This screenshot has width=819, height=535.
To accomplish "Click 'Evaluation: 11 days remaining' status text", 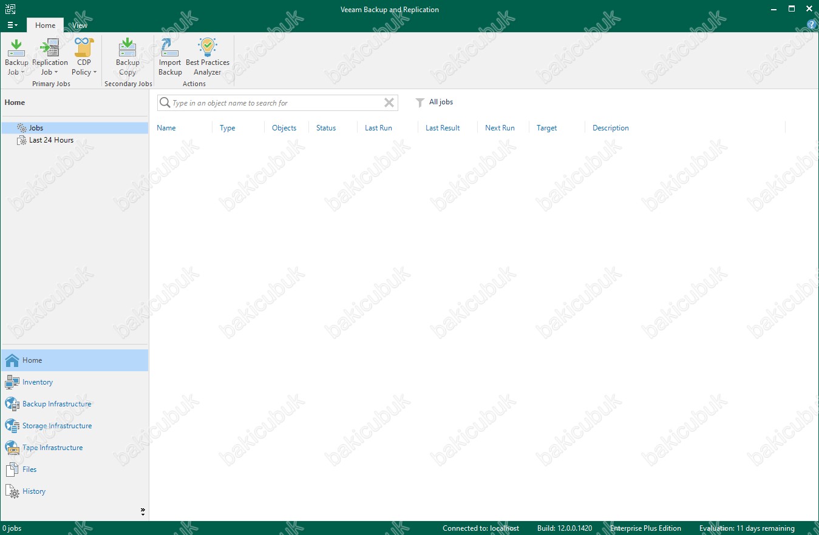I will point(747,528).
